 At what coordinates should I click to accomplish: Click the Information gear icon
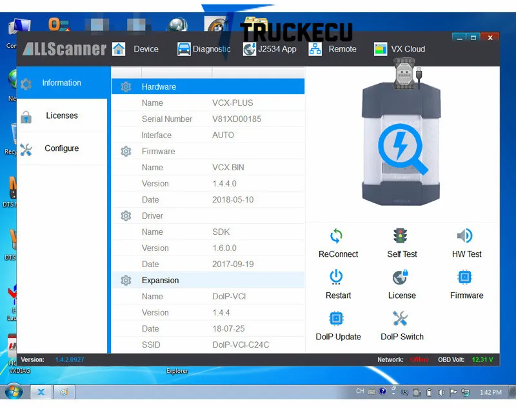26,85
